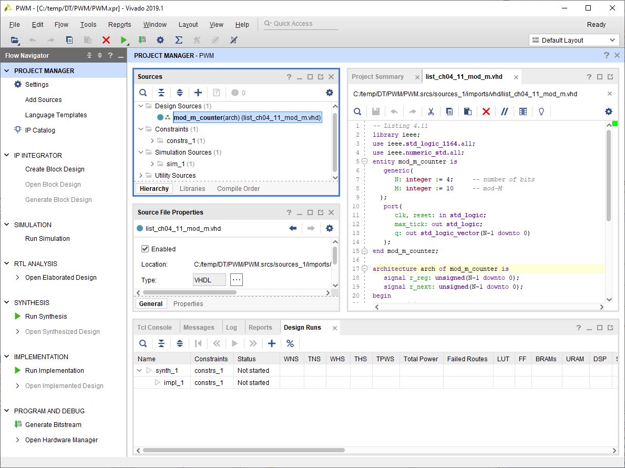Open the Reports menu
This screenshot has width=625, height=468.
pyautogui.click(x=119, y=25)
